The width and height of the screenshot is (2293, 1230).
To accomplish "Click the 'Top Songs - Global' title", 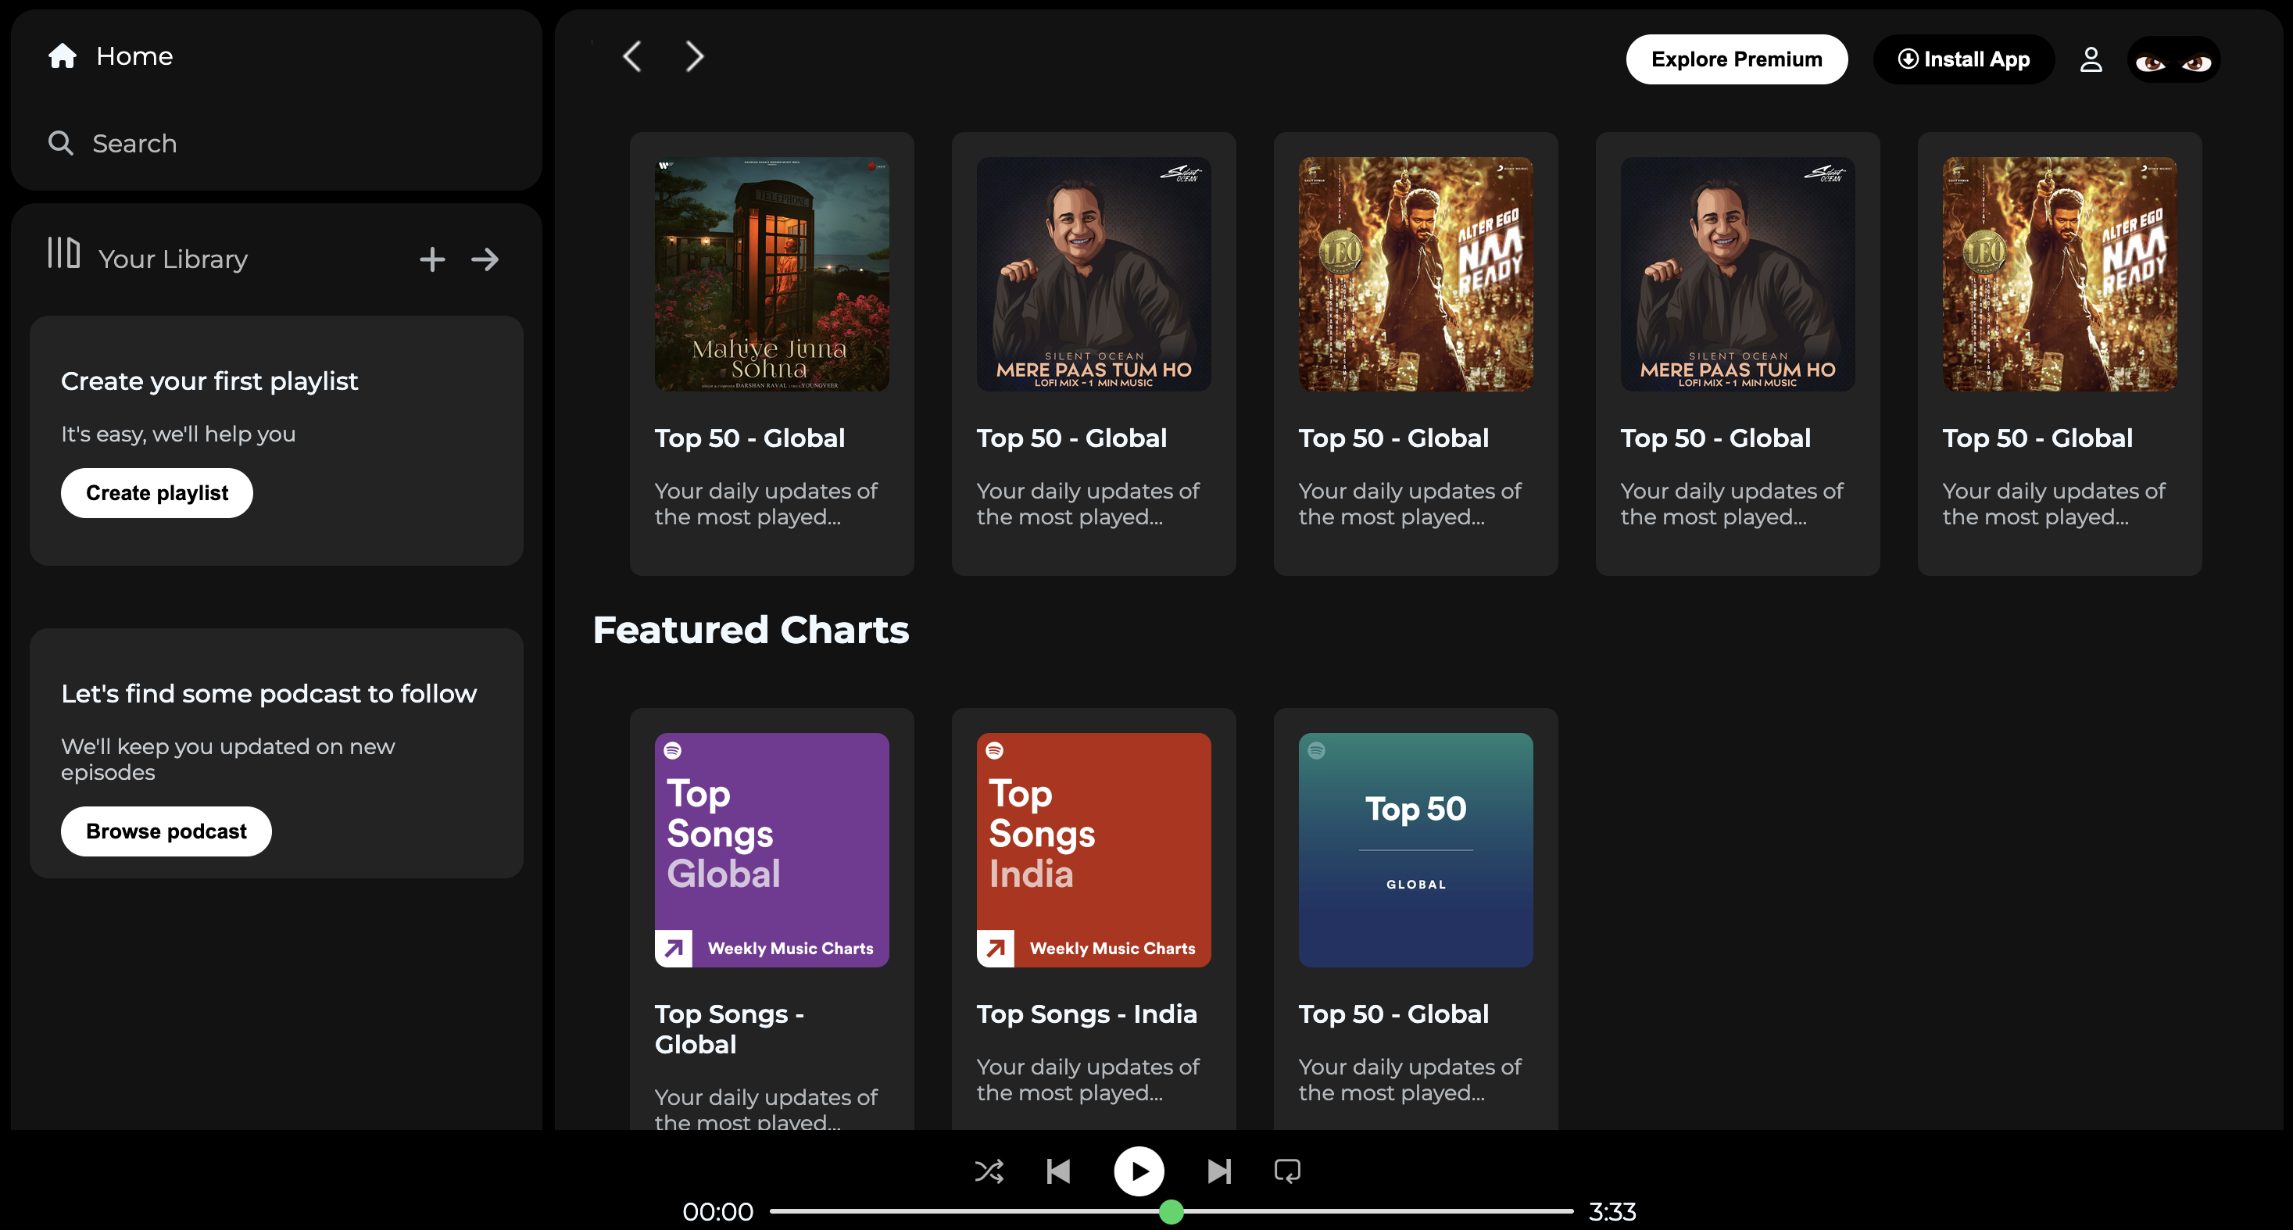I will (x=730, y=1029).
